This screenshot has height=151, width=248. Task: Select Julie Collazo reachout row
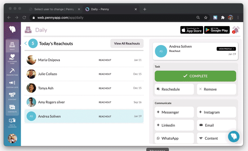84,74
